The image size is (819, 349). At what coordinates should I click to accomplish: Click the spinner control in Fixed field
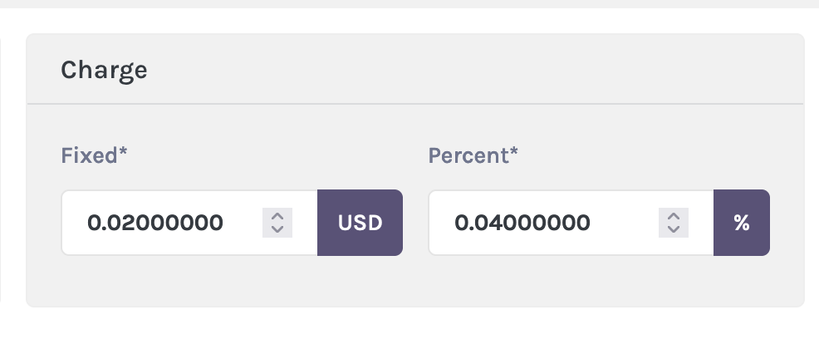[x=278, y=223]
